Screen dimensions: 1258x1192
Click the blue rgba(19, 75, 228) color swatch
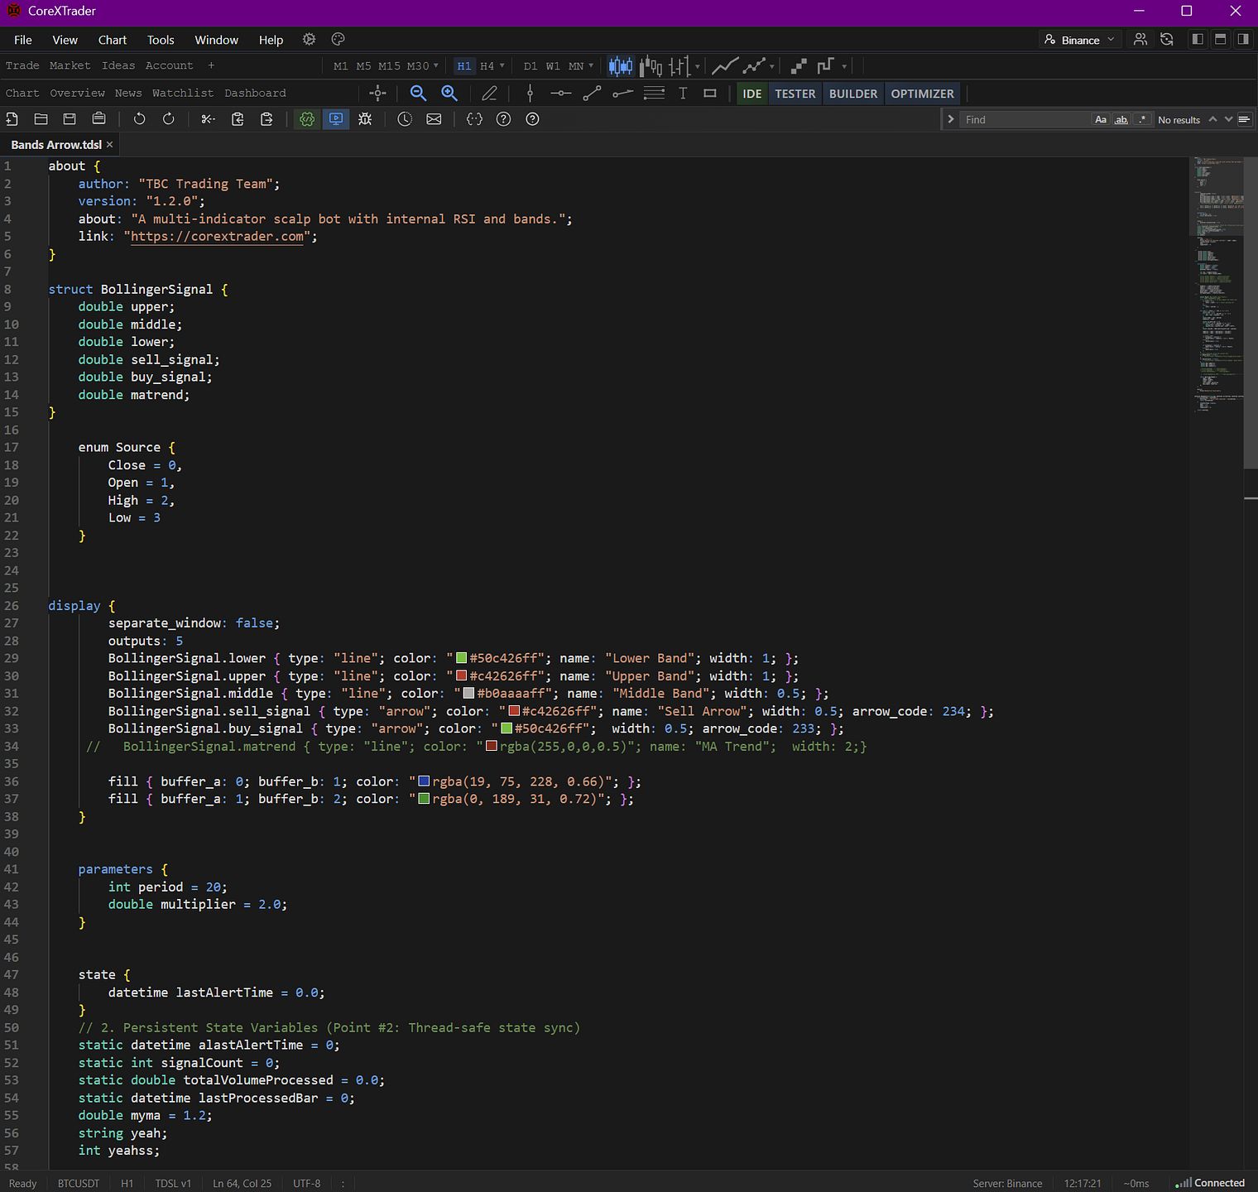coord(424,781)
